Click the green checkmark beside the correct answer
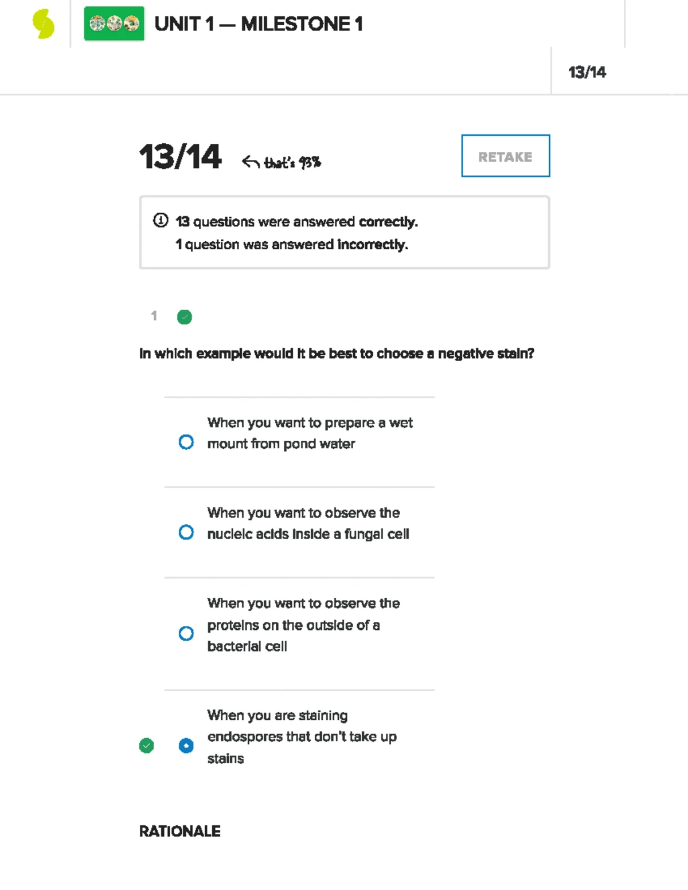 click(x=147, y=746)
